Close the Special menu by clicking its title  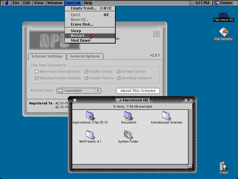click(73, 3)
